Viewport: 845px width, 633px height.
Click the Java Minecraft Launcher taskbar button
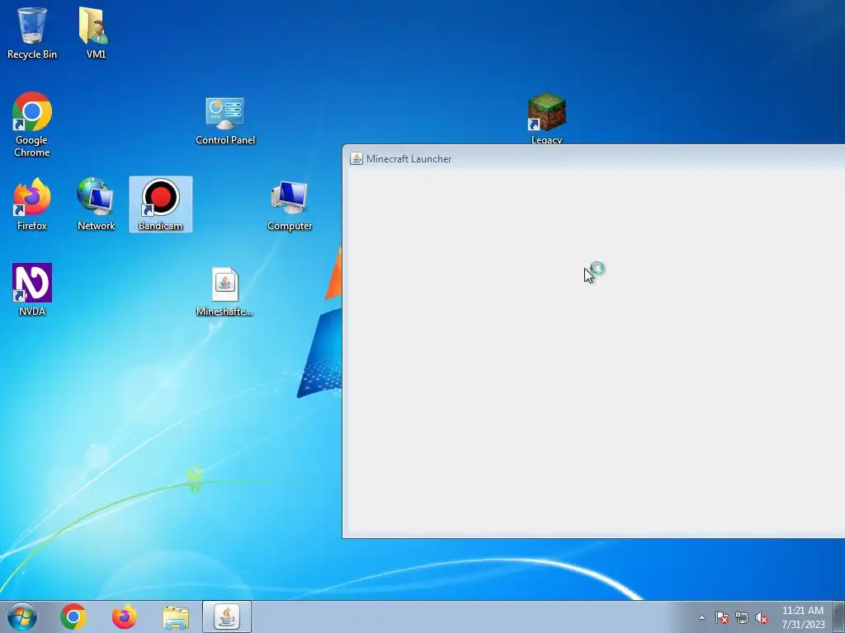coord(227,617)
